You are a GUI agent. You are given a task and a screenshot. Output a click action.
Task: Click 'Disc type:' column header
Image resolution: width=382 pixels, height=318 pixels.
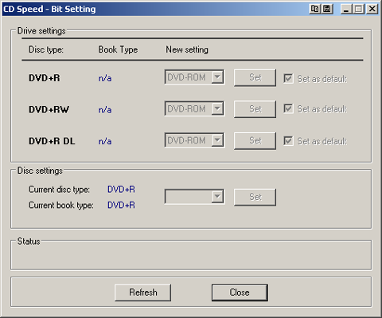(46, 49)
